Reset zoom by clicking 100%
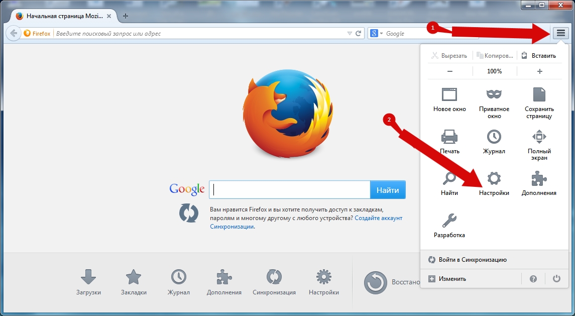 [x=494, y=71]
